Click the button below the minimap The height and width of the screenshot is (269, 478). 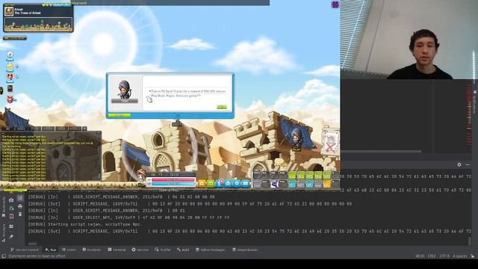point(15,38)
